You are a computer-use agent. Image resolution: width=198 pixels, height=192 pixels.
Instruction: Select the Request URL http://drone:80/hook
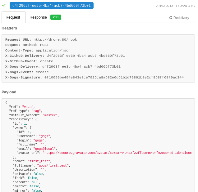(55, 40)
